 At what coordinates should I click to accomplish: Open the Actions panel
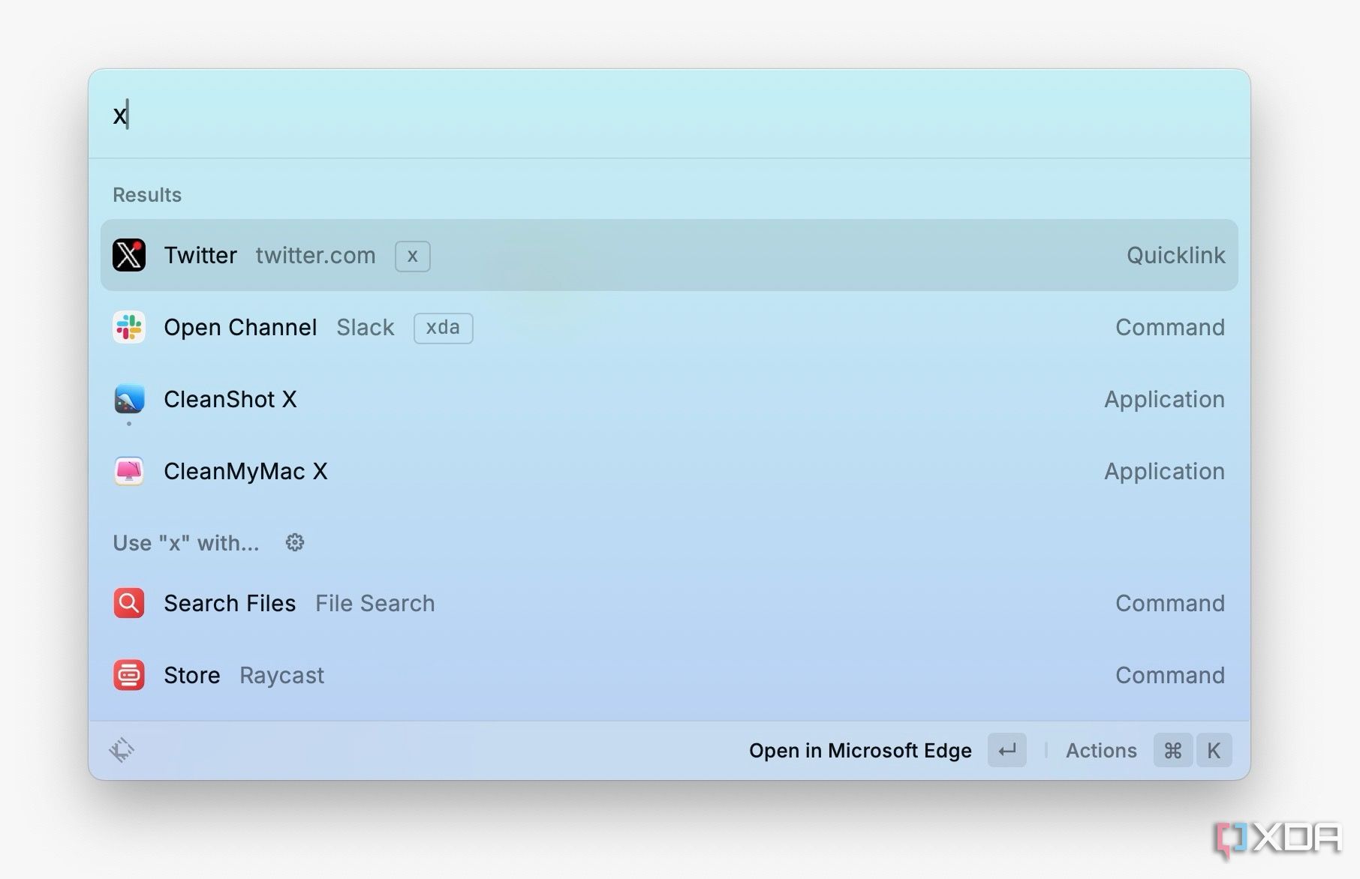point(1101,751)
